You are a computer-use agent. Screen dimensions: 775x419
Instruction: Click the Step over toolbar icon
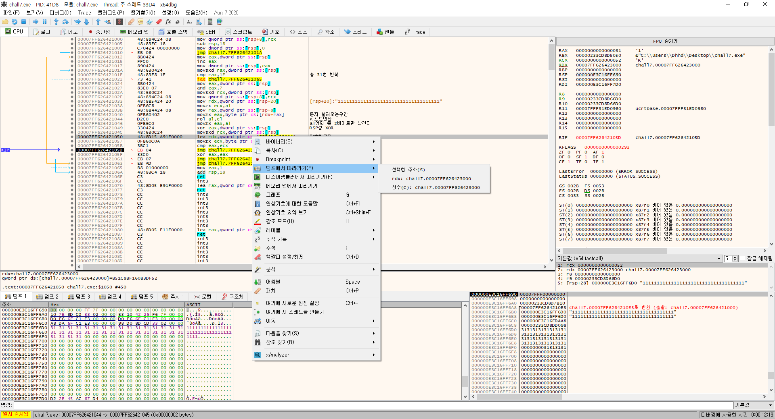65,22
